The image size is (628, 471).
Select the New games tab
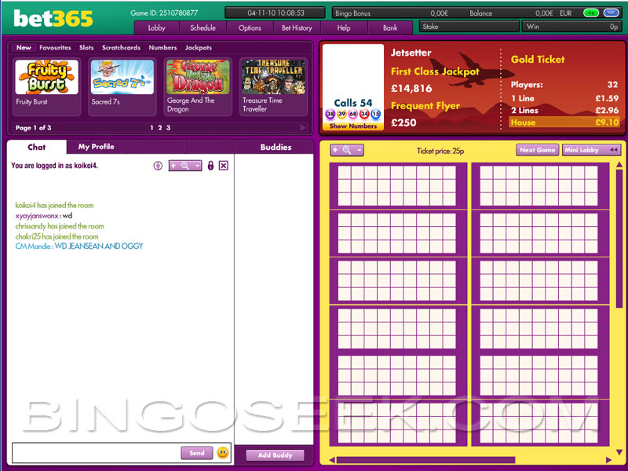[24, 47]
